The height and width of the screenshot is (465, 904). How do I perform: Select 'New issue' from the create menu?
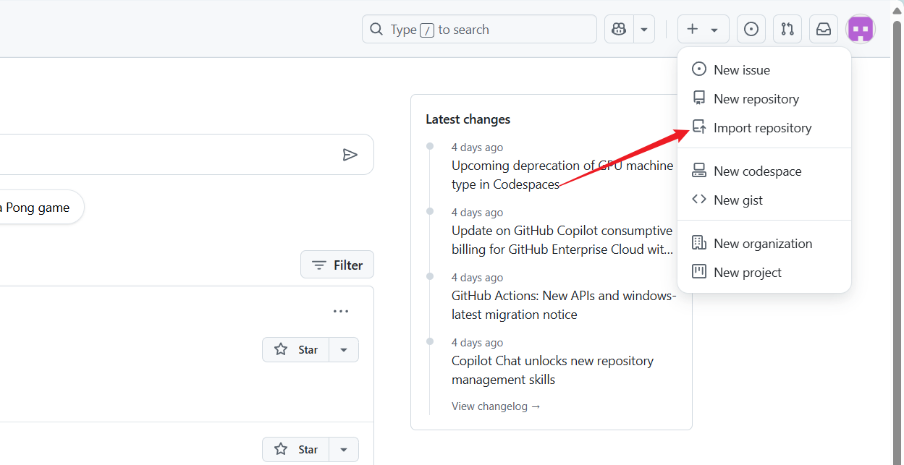click(x=764, y=70)
